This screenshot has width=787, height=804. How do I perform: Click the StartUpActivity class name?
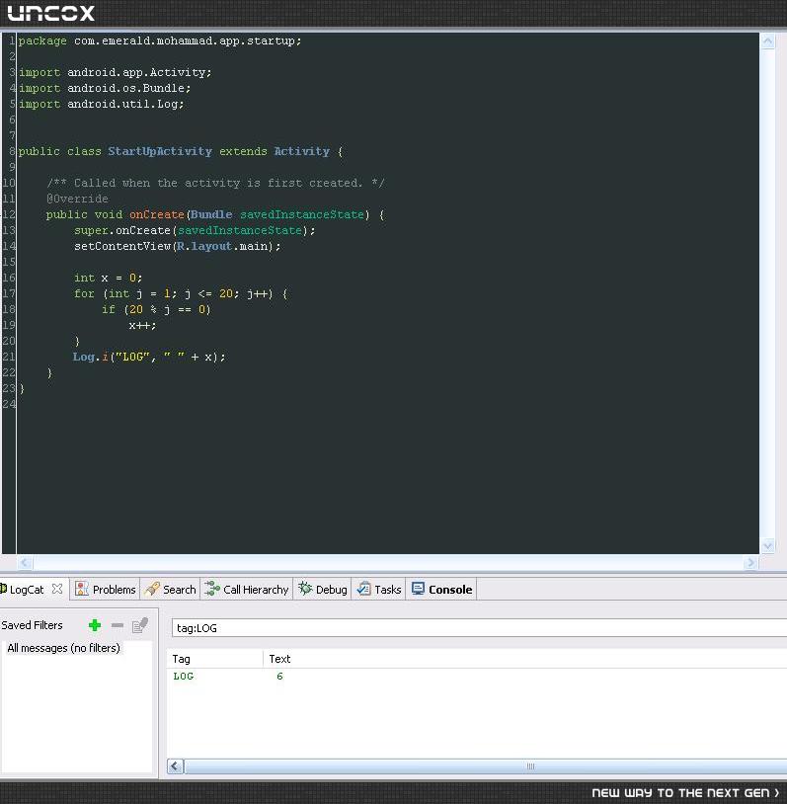pyautogui.click(x=159, y=151)
